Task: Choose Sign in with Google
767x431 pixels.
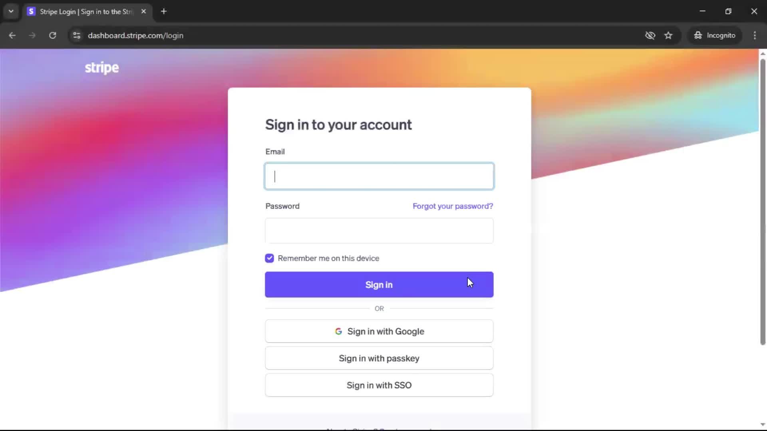Action: pyautogui.click(x=379, y=331)
